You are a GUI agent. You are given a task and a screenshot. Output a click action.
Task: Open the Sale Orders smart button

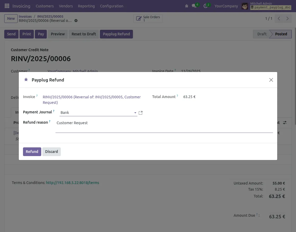tap(148, 18)
